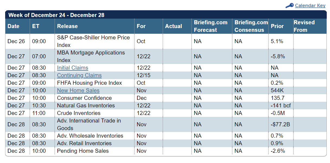Open the Calendar Key link
The image size is (330, 163).
click(310, 5)
